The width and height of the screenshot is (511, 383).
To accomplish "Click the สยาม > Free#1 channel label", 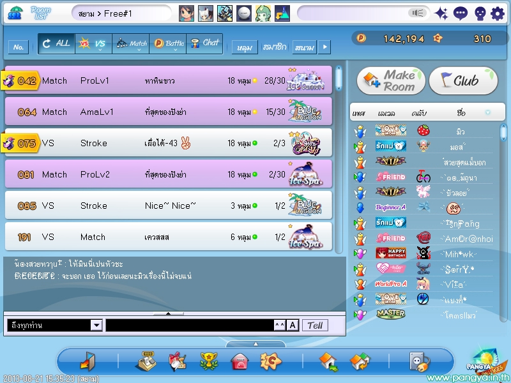I will 105,13.
